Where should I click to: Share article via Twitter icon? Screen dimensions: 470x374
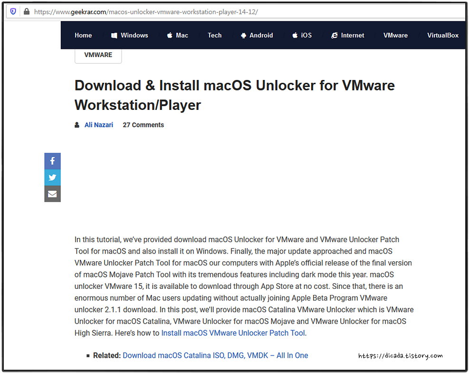pos(52,177)
